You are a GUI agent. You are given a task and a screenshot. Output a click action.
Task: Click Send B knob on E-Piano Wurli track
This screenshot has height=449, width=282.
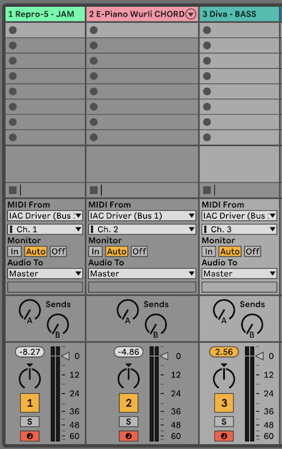[156, 325]
